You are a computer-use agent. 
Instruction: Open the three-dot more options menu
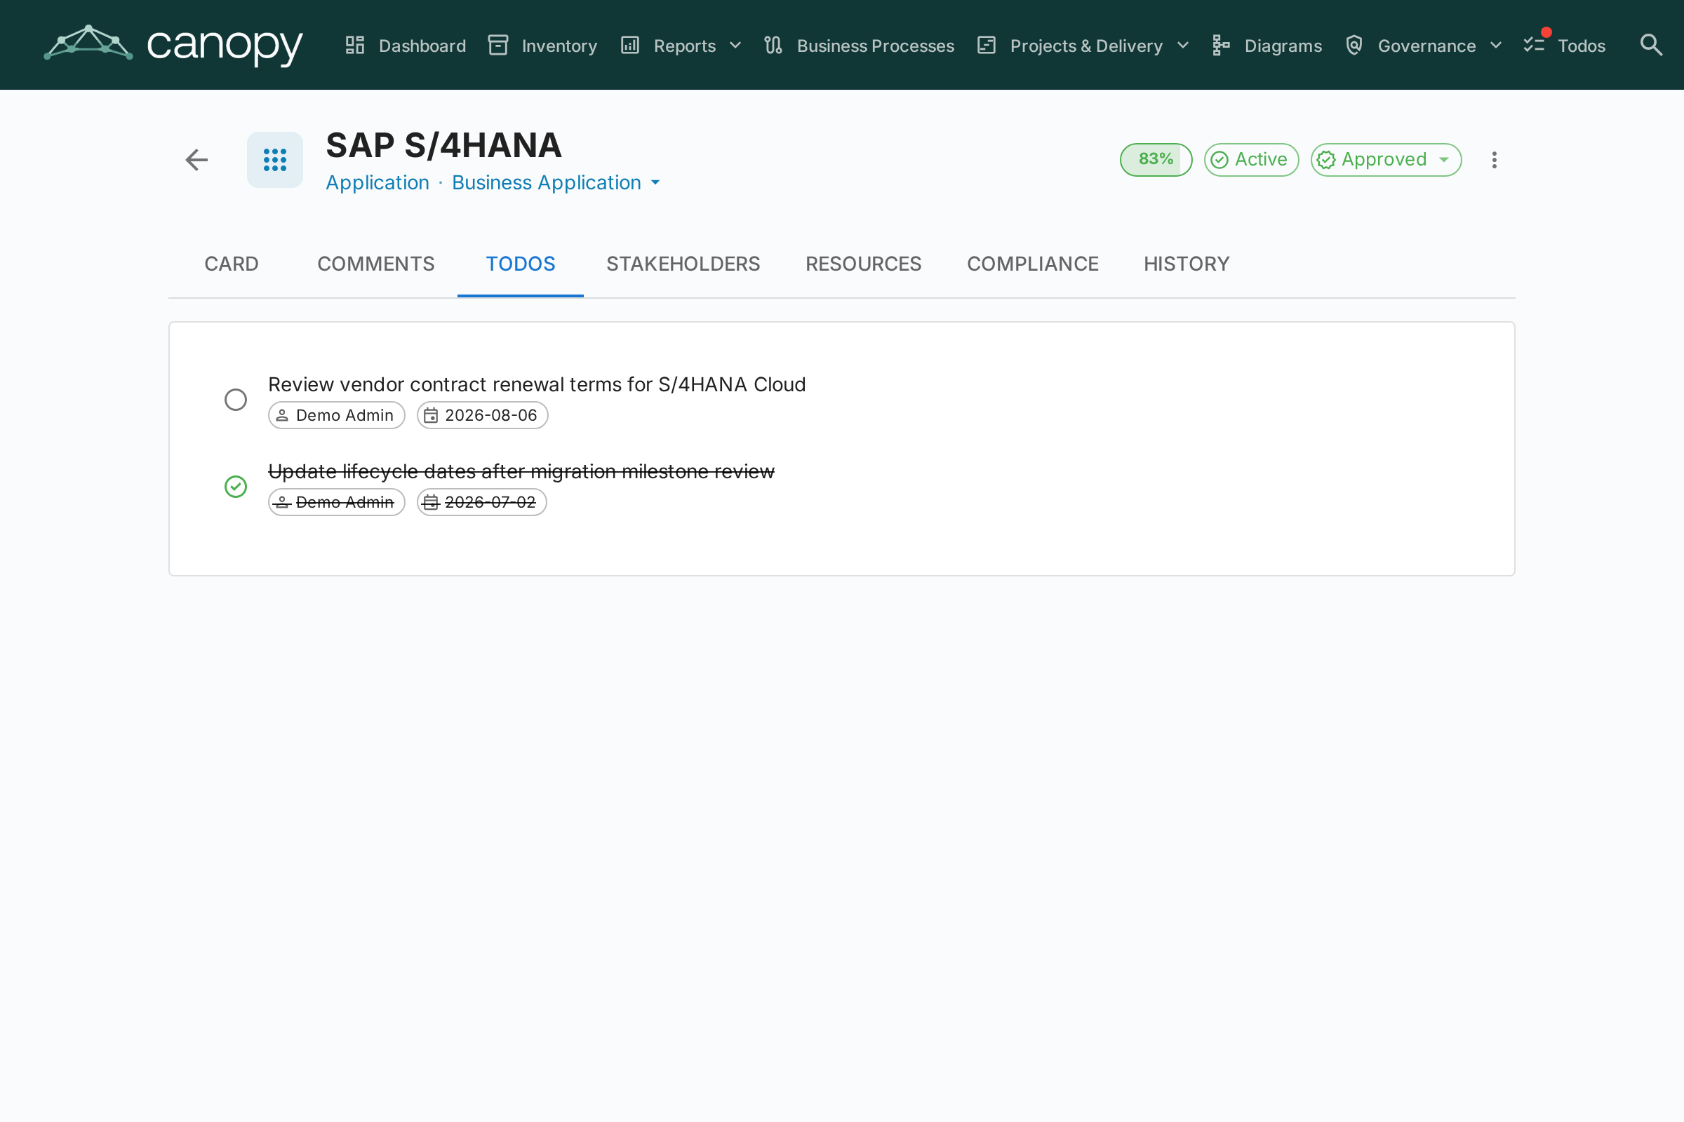1495,160
